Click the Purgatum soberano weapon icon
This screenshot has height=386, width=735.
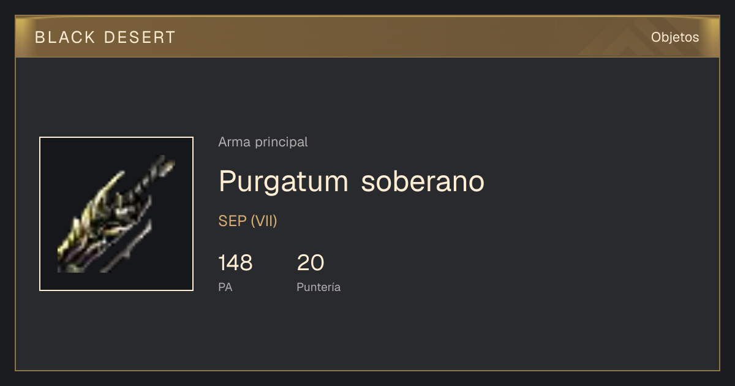tap(116, 214)
